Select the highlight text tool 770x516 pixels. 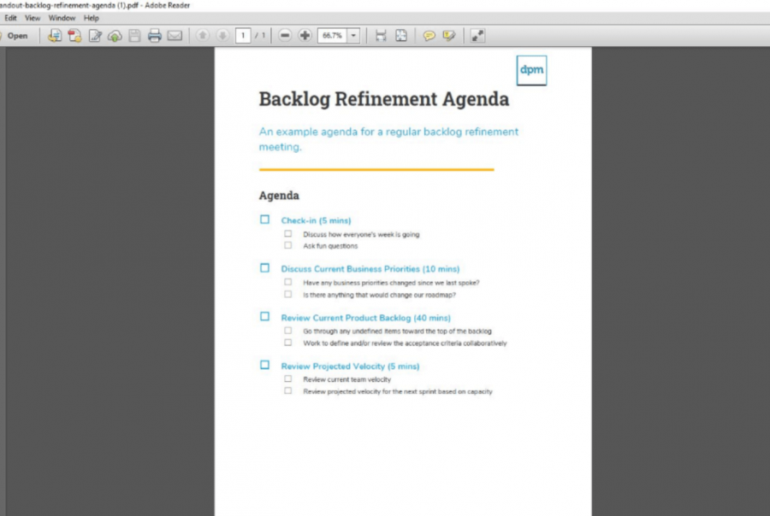pyautogui.click(x=449, y=36)
